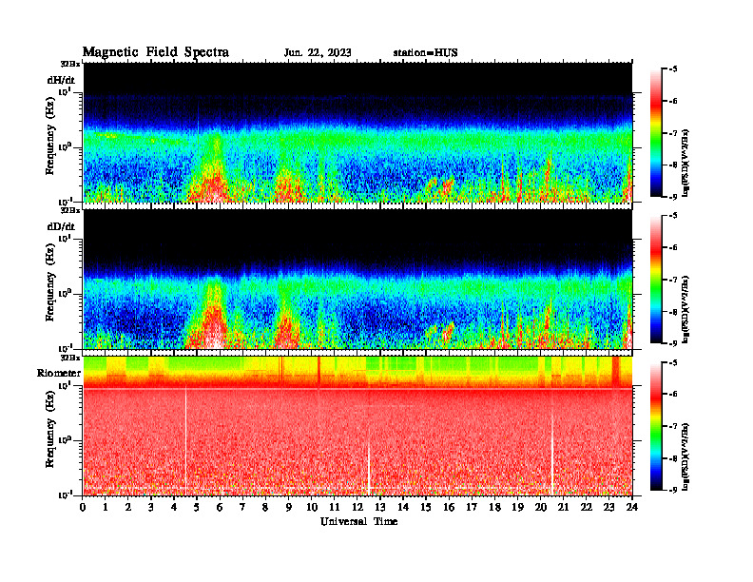Click the hour 3 tick label on time axis
The width and height of the screenshot is (753, 582).
pyautogui.click(x=151, y=507)
